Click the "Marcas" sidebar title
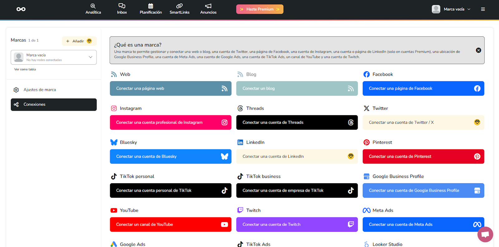 click(x=18, y=40)
